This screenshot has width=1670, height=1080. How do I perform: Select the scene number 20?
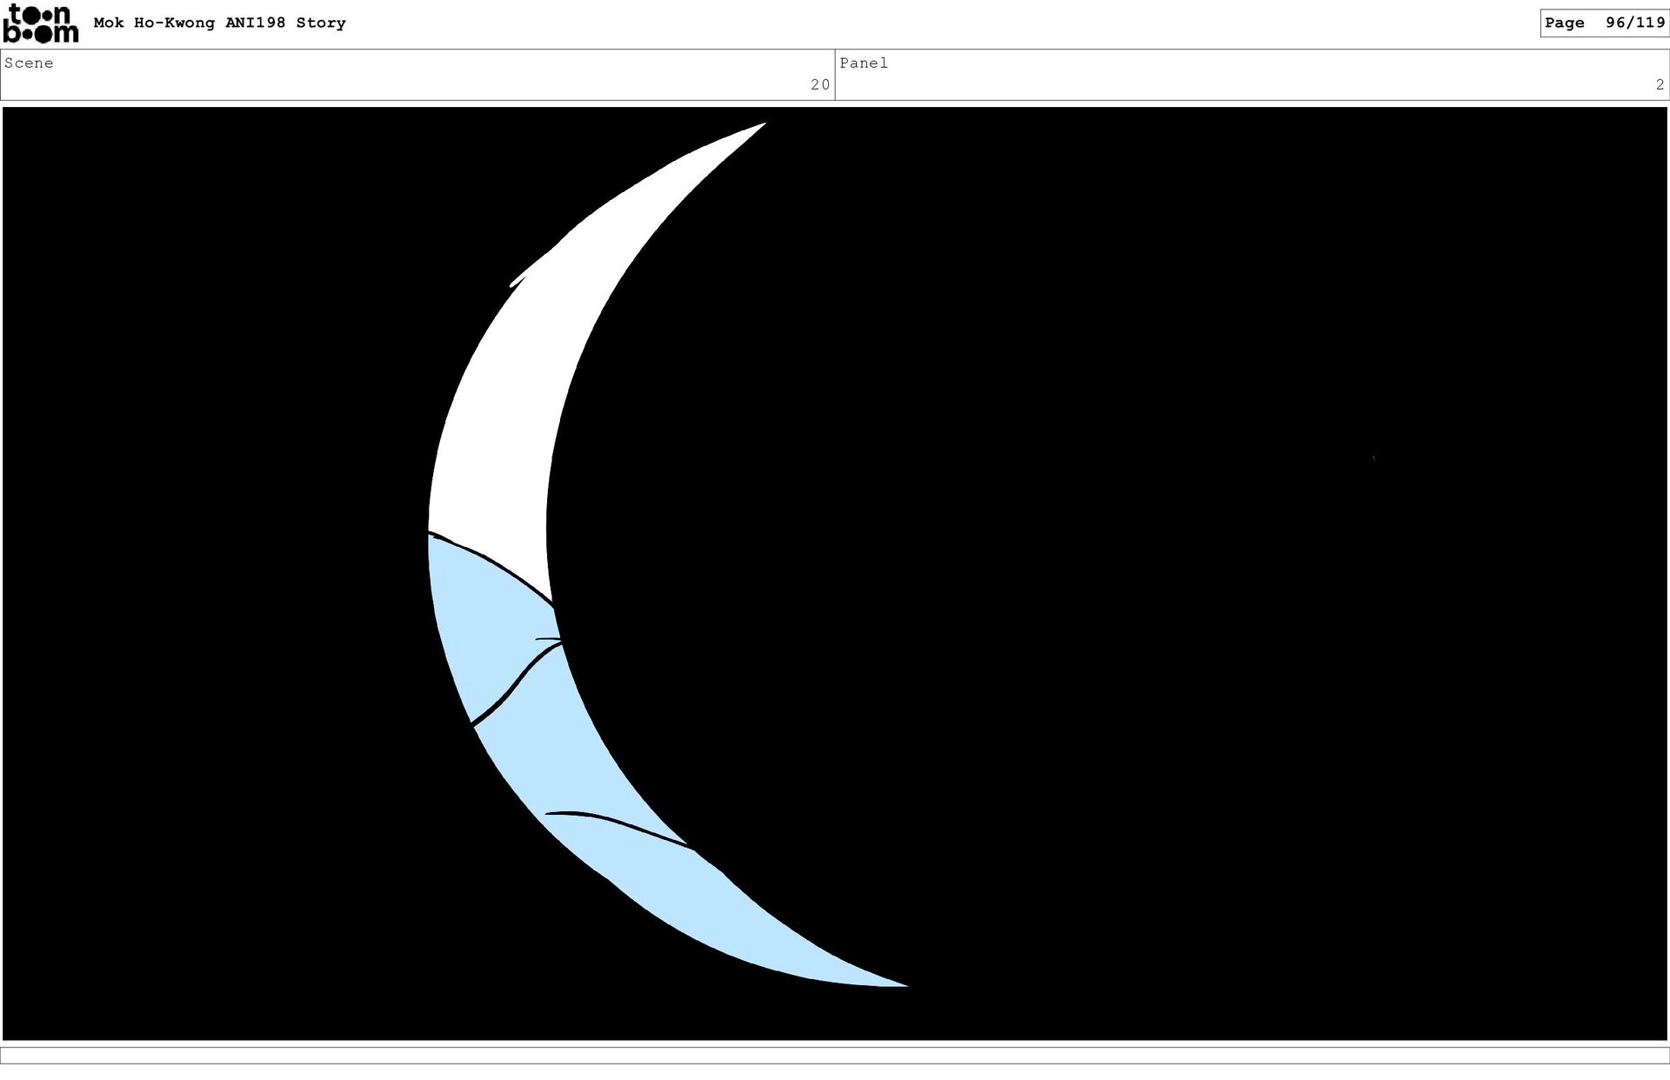click(819, 85)
